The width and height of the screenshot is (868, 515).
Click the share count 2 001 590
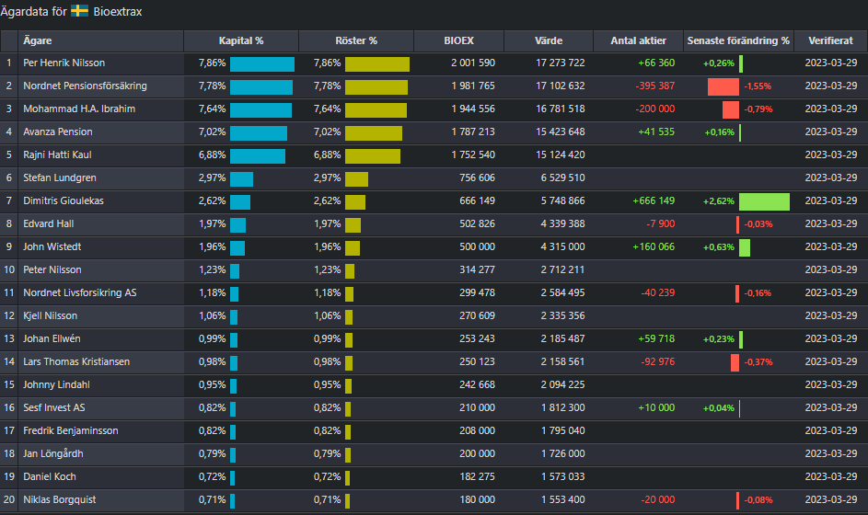point(473,63)
